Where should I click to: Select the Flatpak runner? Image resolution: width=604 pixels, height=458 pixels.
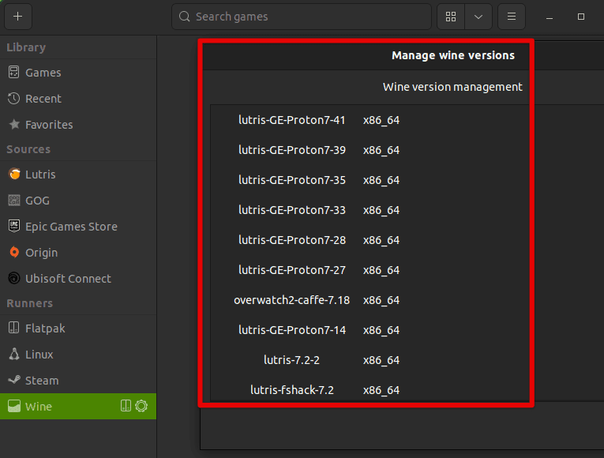(78, 328)
